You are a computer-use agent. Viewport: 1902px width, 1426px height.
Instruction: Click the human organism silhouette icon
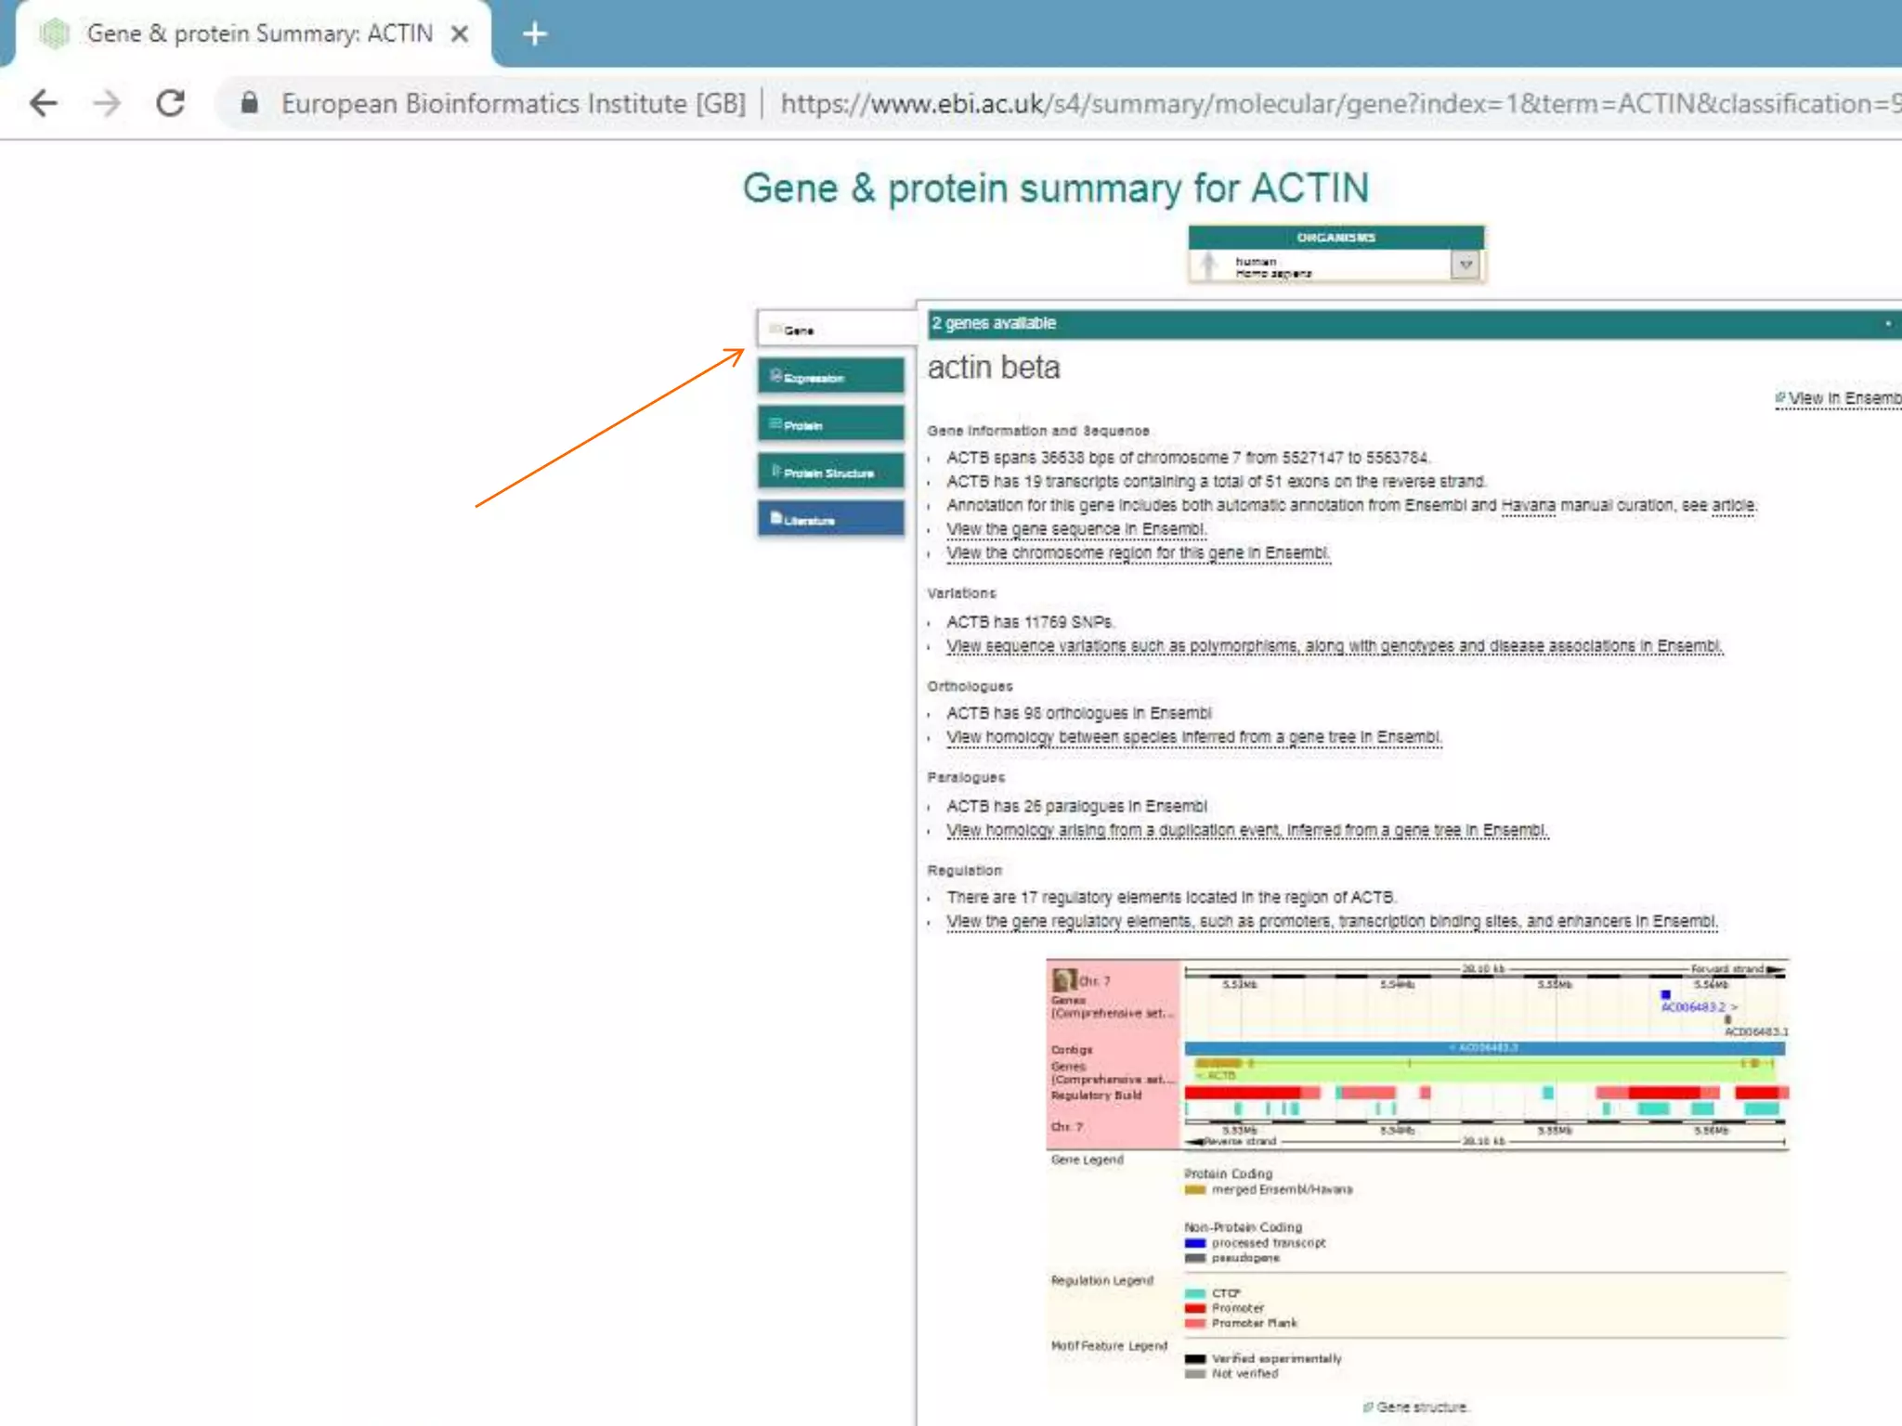pos(1207,266)
